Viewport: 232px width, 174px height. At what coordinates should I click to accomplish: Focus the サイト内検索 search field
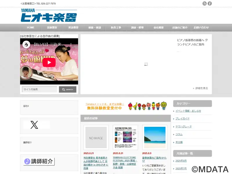39,89
